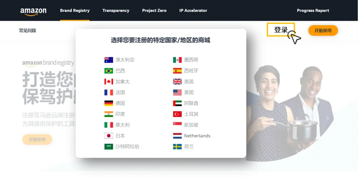Select 意大利 marketplace
Screen dimensions: 358x178
(x=123, y=125)
